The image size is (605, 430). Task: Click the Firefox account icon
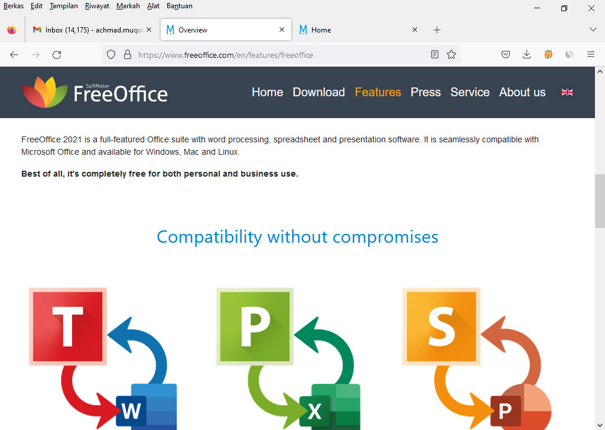[x=569, y=54]
